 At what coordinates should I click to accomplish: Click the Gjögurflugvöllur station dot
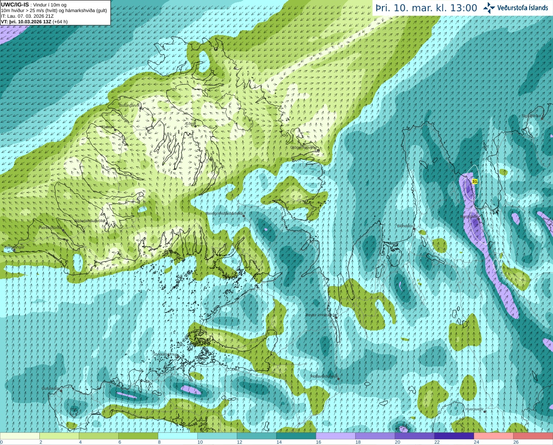pos(318,150)
